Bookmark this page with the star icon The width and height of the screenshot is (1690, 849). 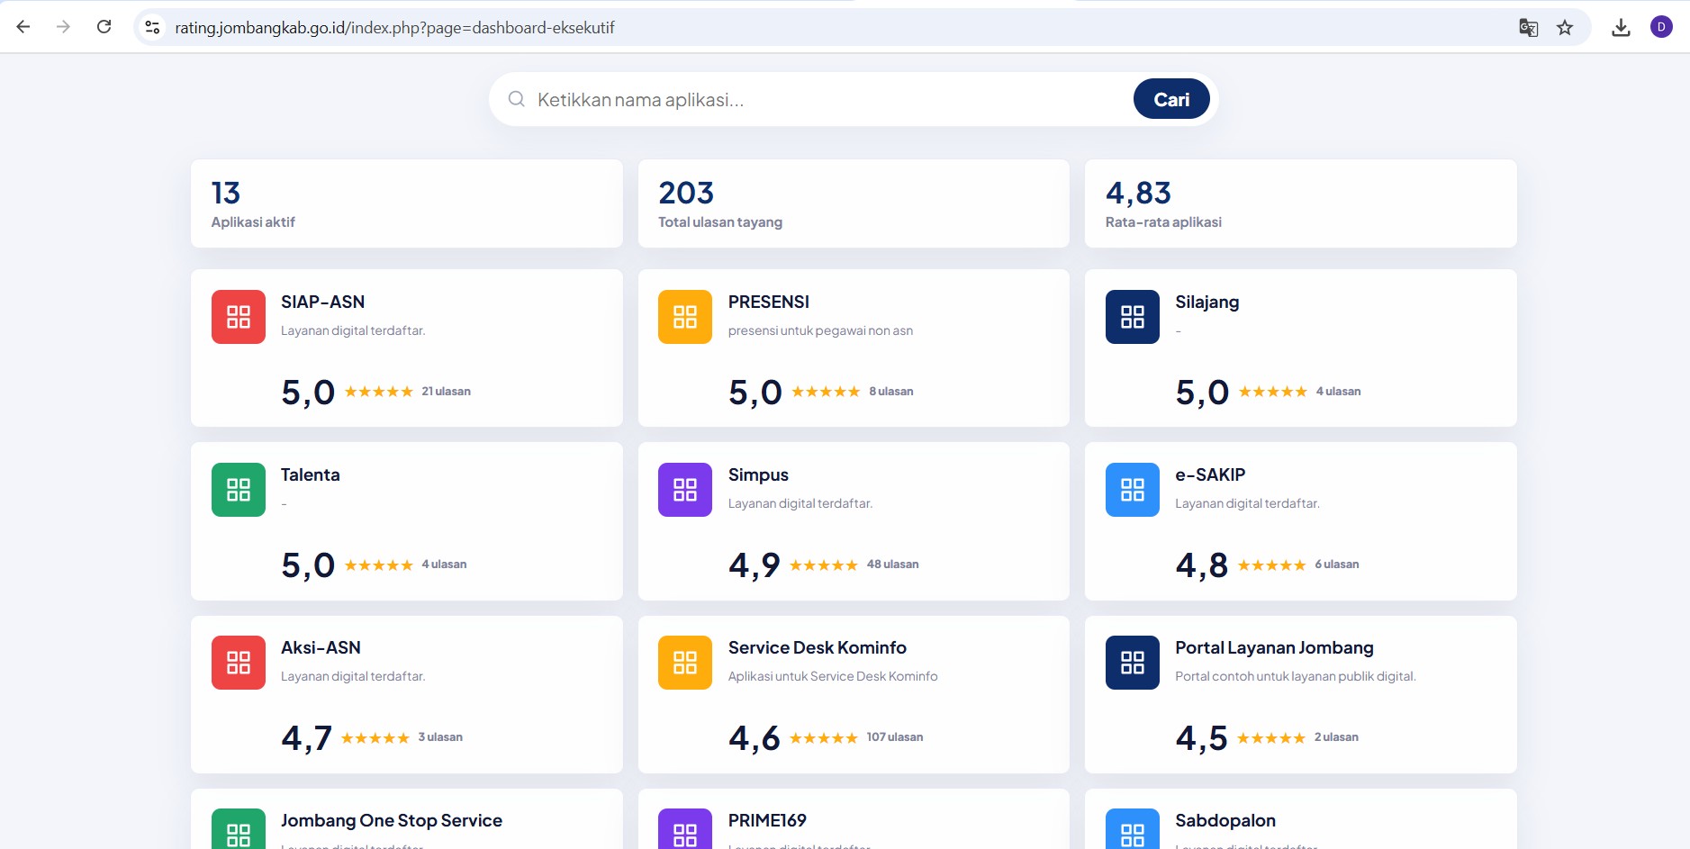tap(1565, 28)
